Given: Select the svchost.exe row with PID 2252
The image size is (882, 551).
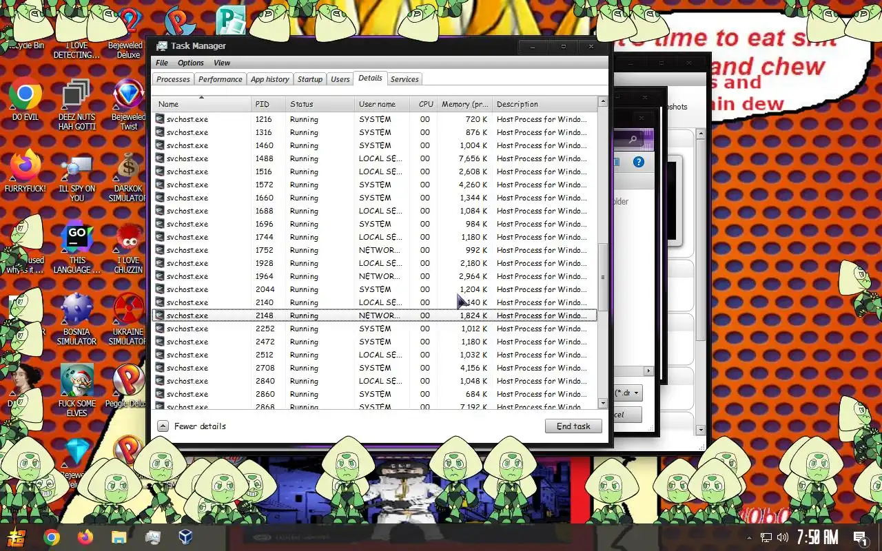Looking at the screenshot, I should [x=374, y=329].
